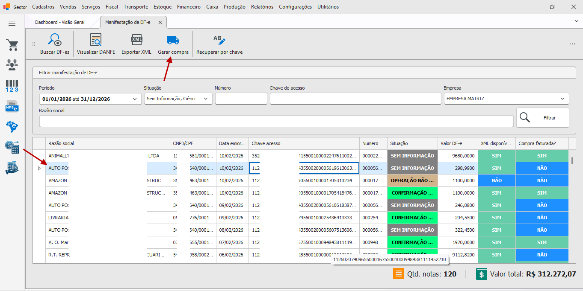The image size is (583, 291).
Task: Open the Período date range dropdown
Action: pos(135,99)
